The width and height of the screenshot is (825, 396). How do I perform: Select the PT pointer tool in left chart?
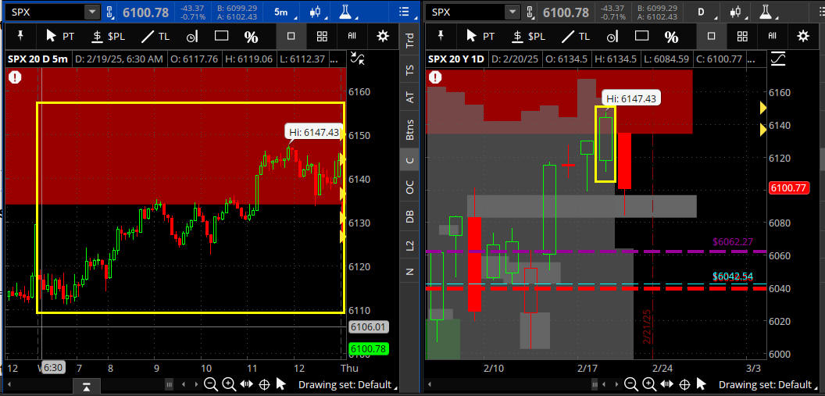tap(60, 36)
